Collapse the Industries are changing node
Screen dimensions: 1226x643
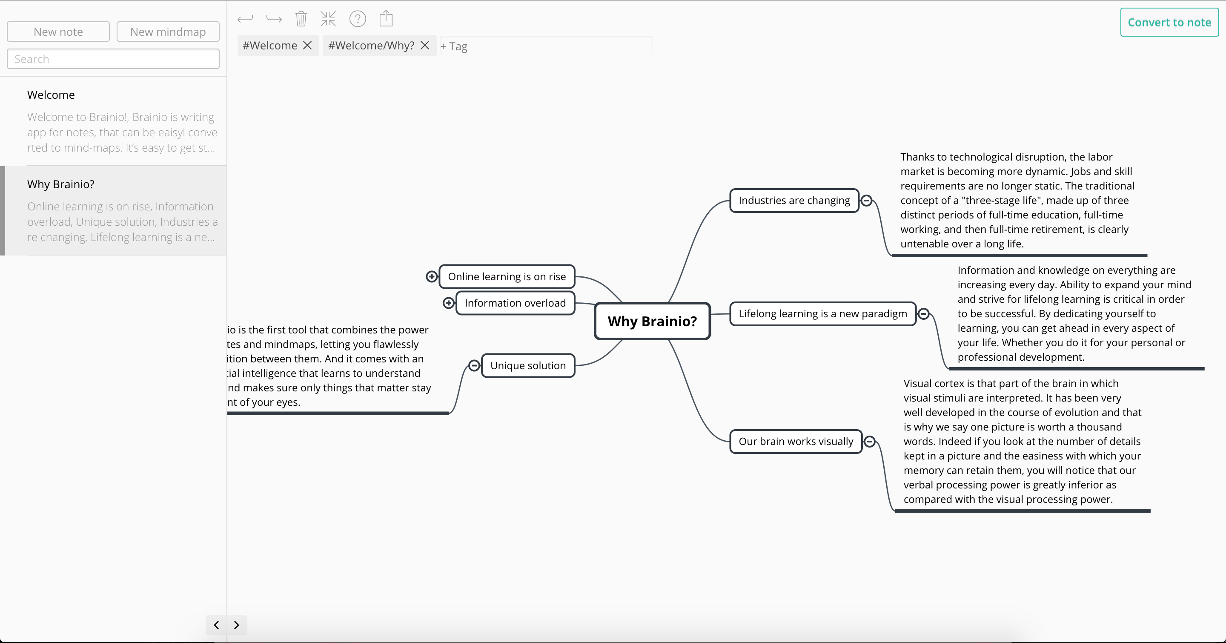pos(867,201)
